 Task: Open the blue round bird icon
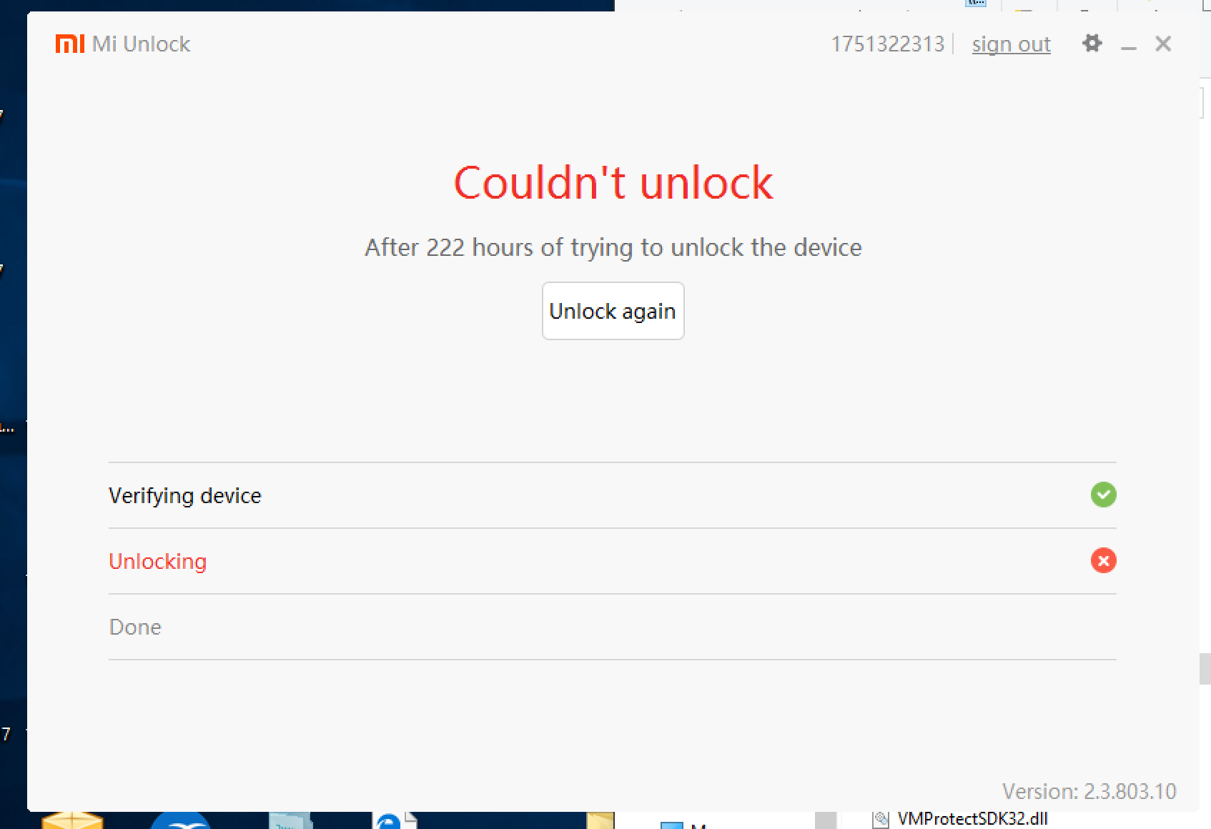pyautogui.click(x=181, y=820)
